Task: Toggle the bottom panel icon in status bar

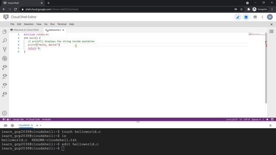Action: click(x=272, y=119)
